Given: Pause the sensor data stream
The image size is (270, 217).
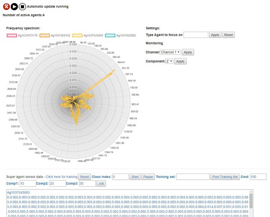Looking at the screenshot, I should [148, 177].
